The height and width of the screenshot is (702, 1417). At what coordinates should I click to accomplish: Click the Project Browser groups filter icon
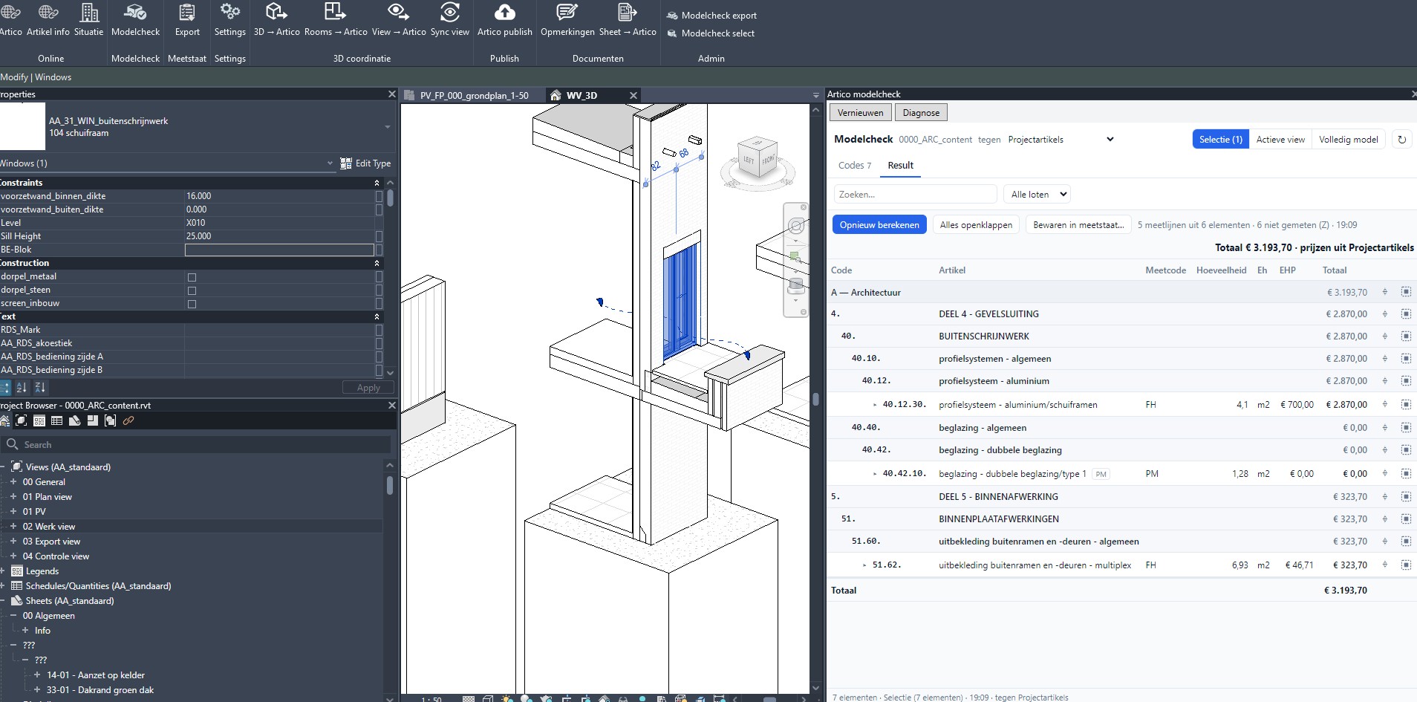point(110,421)
